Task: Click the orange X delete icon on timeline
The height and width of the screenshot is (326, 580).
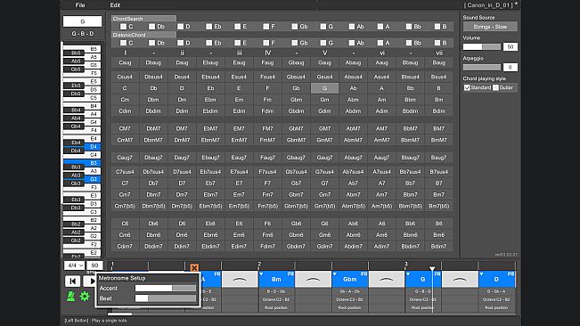Action: click(194, 267)
